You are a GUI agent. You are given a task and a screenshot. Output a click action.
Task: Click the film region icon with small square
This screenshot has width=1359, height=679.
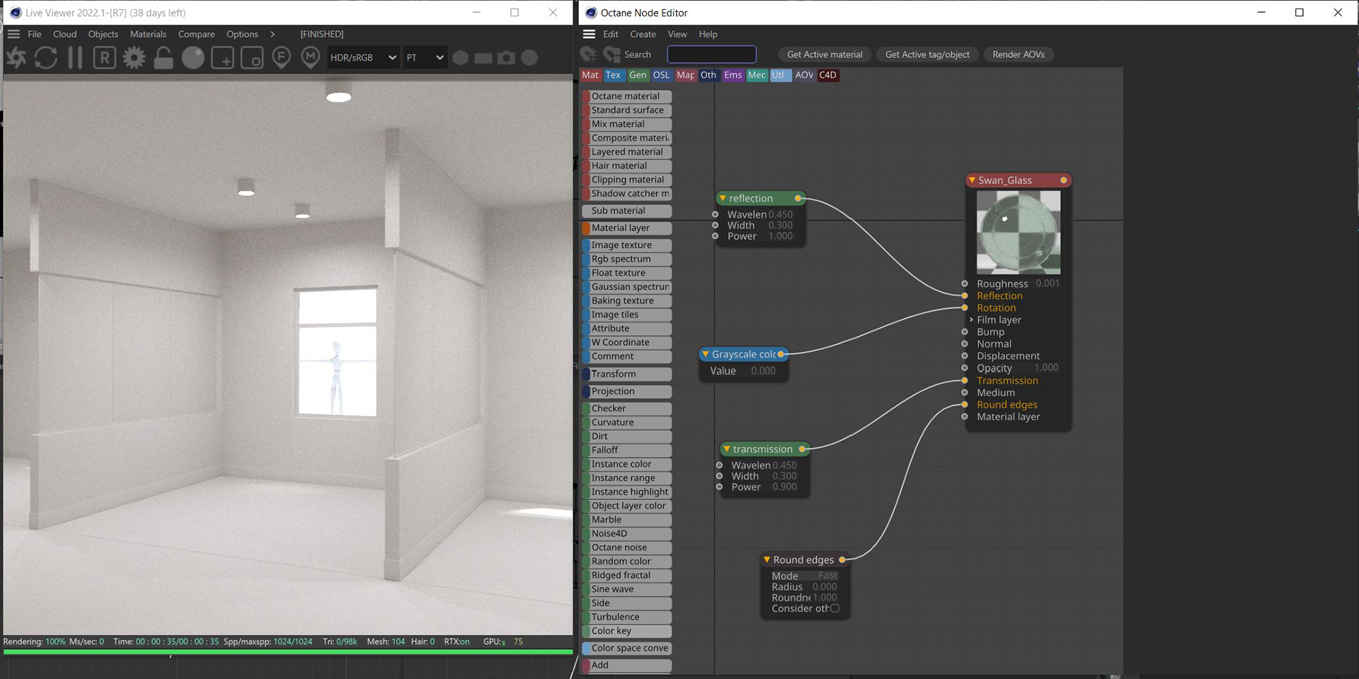click(x=252, y=58)
